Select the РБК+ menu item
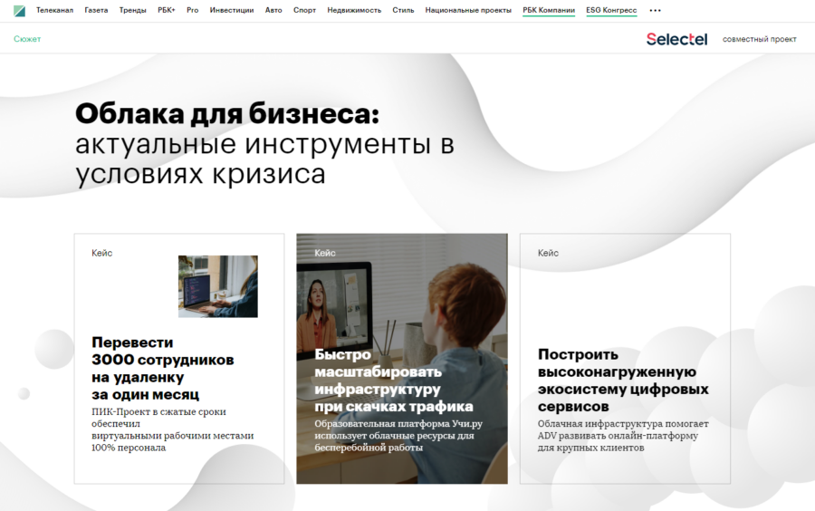 tap(167, 10)
